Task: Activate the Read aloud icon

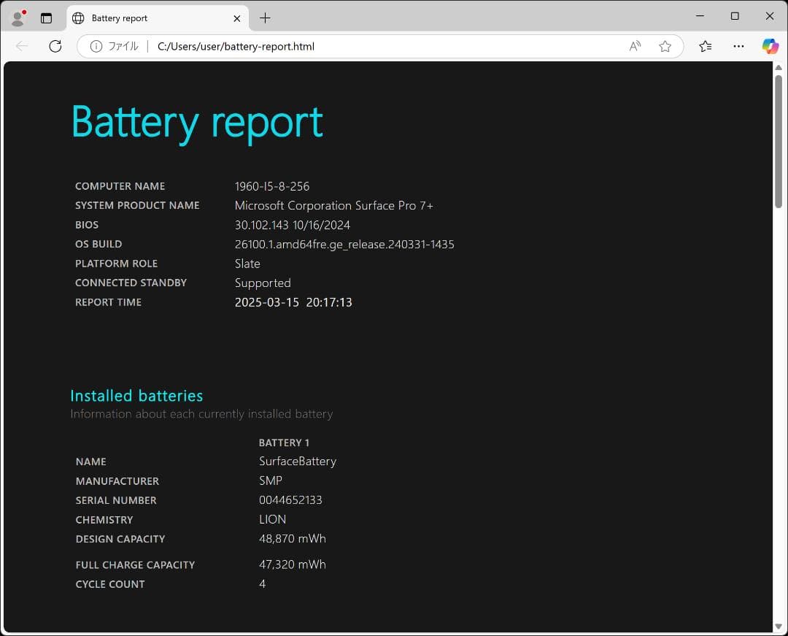Action: click(634, 46)
